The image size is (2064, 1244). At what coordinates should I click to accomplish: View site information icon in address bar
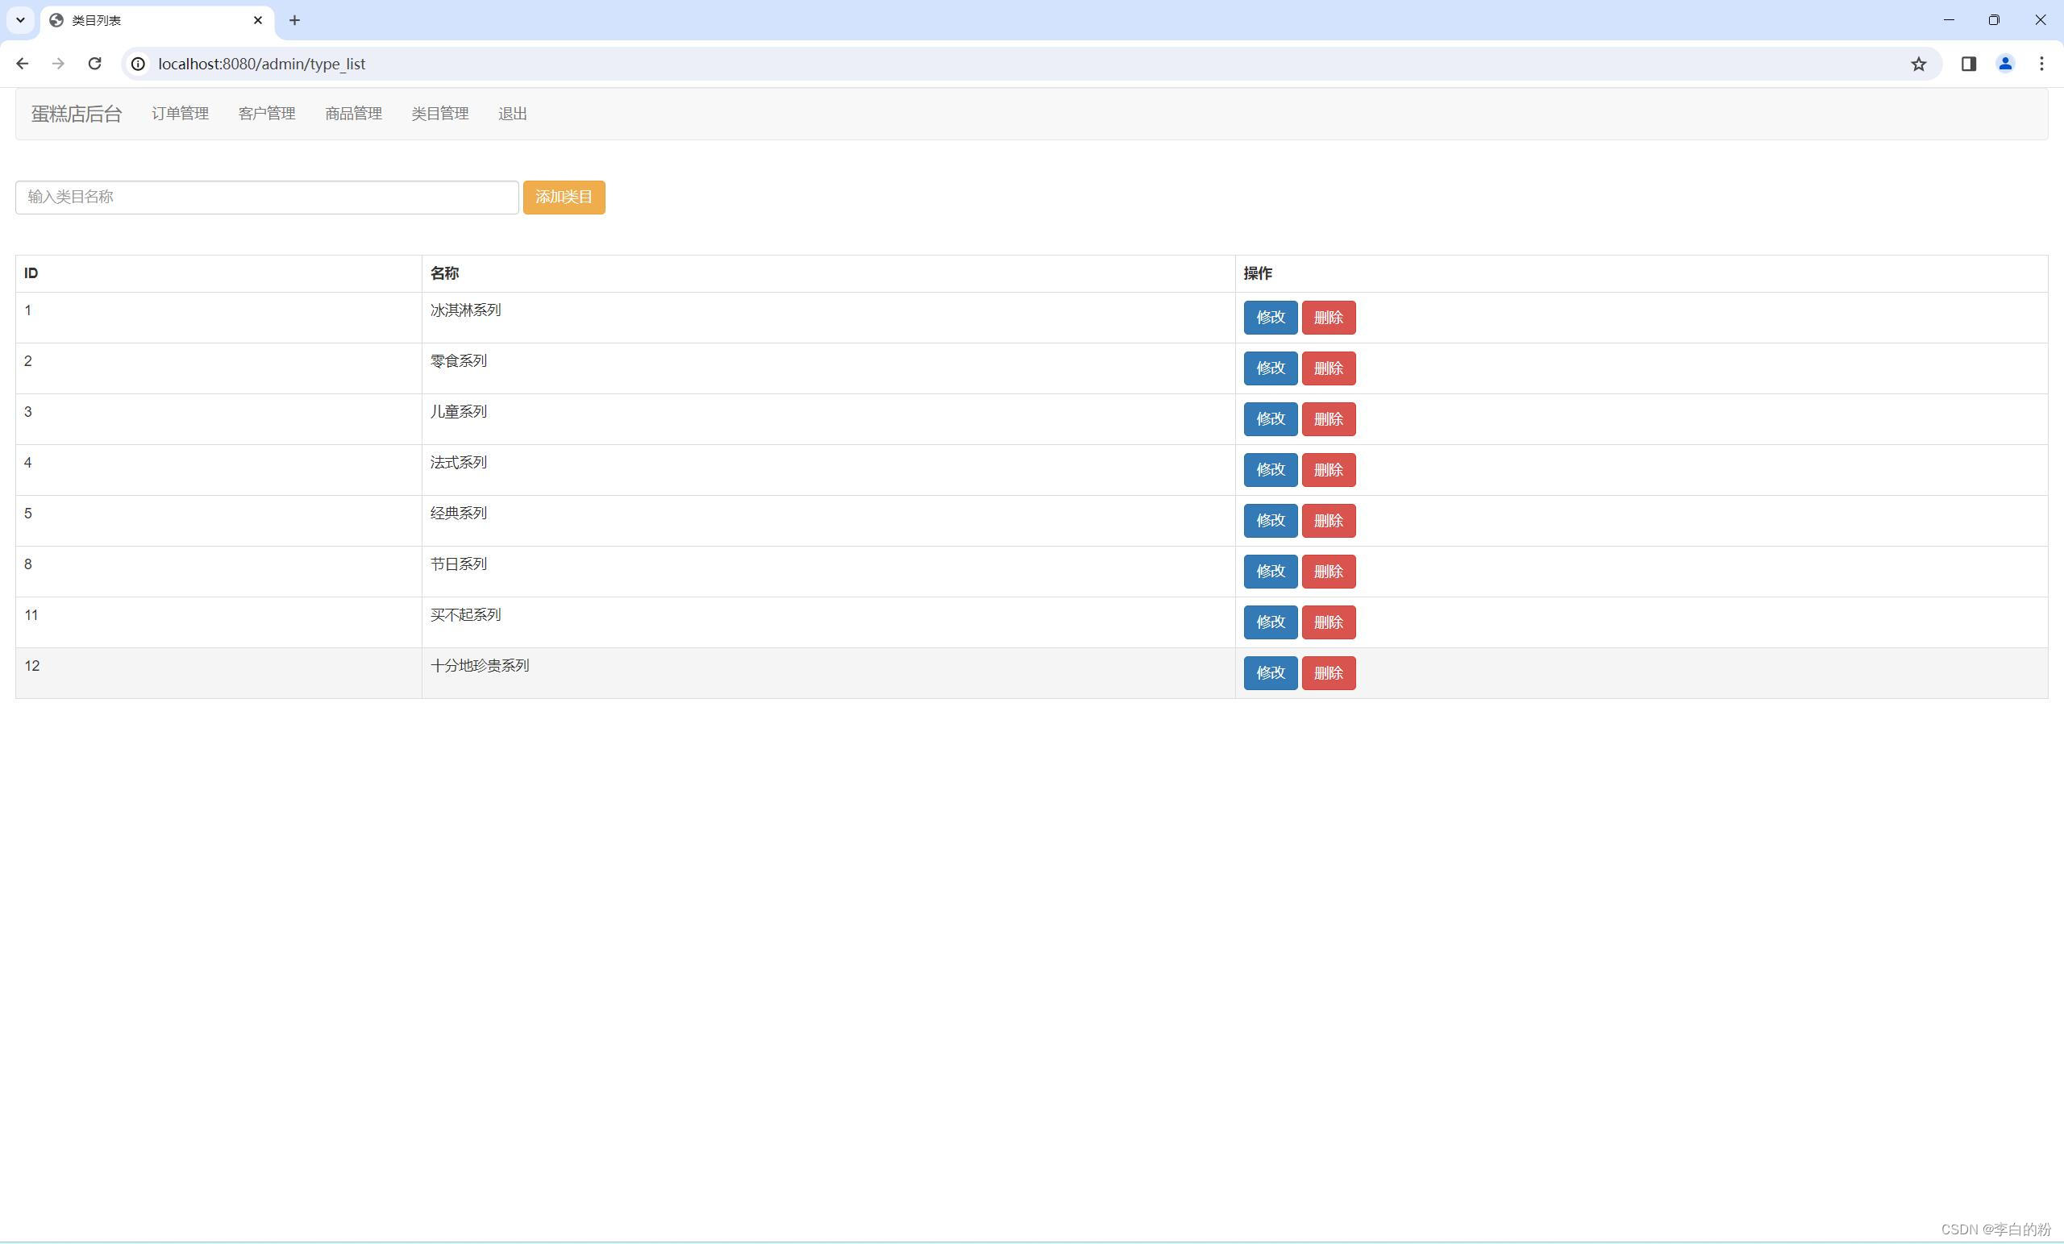[138, 64]
